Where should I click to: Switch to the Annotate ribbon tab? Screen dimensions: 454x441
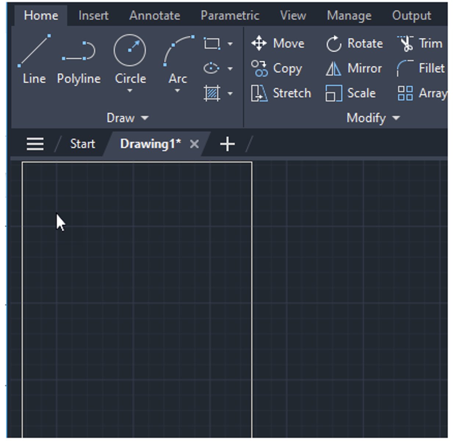pyautogui.click(x=155, y=15)
